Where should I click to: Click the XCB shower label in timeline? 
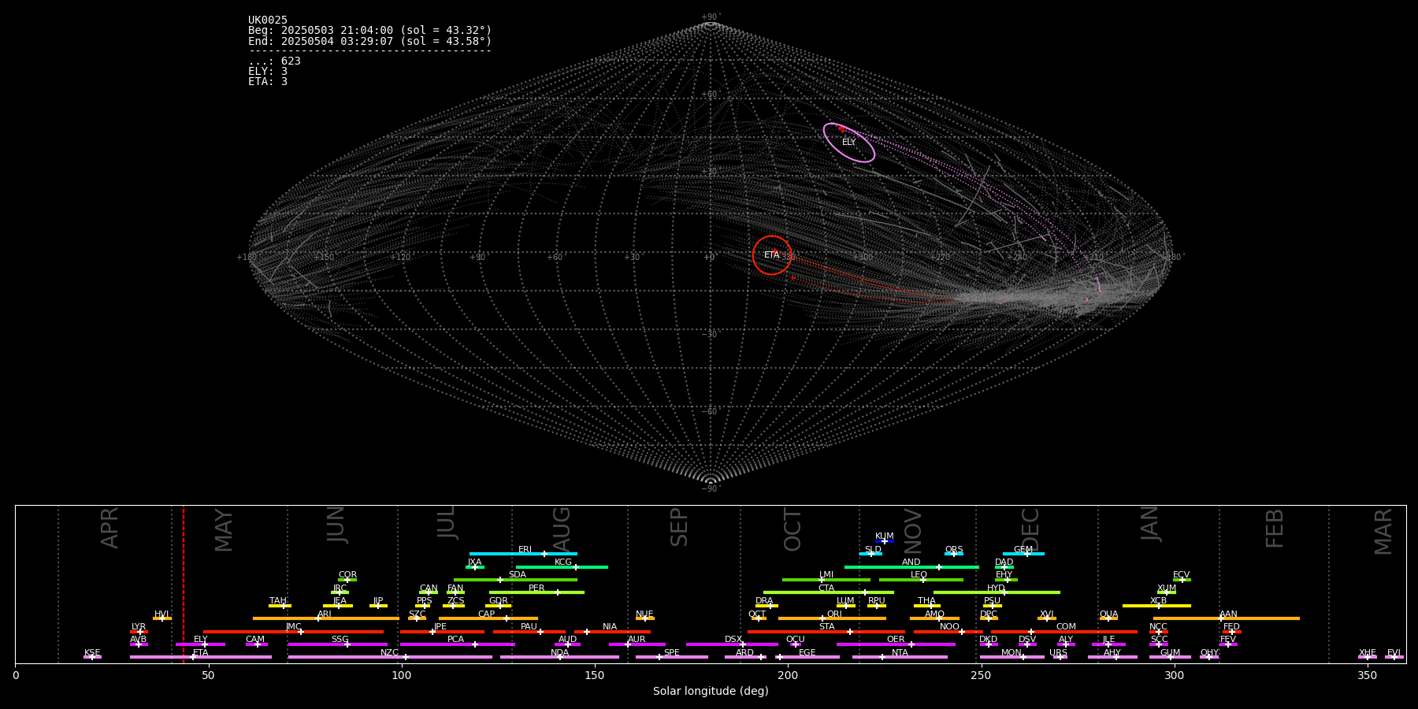(x=1158, y=601)
